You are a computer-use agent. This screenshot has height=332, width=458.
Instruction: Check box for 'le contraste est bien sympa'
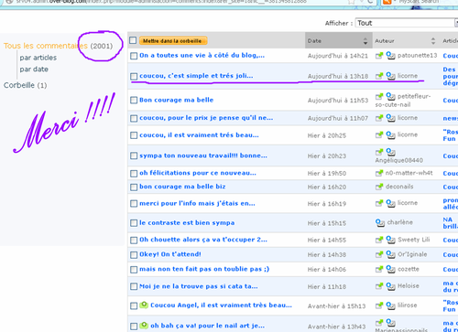[x=134, y=223]
